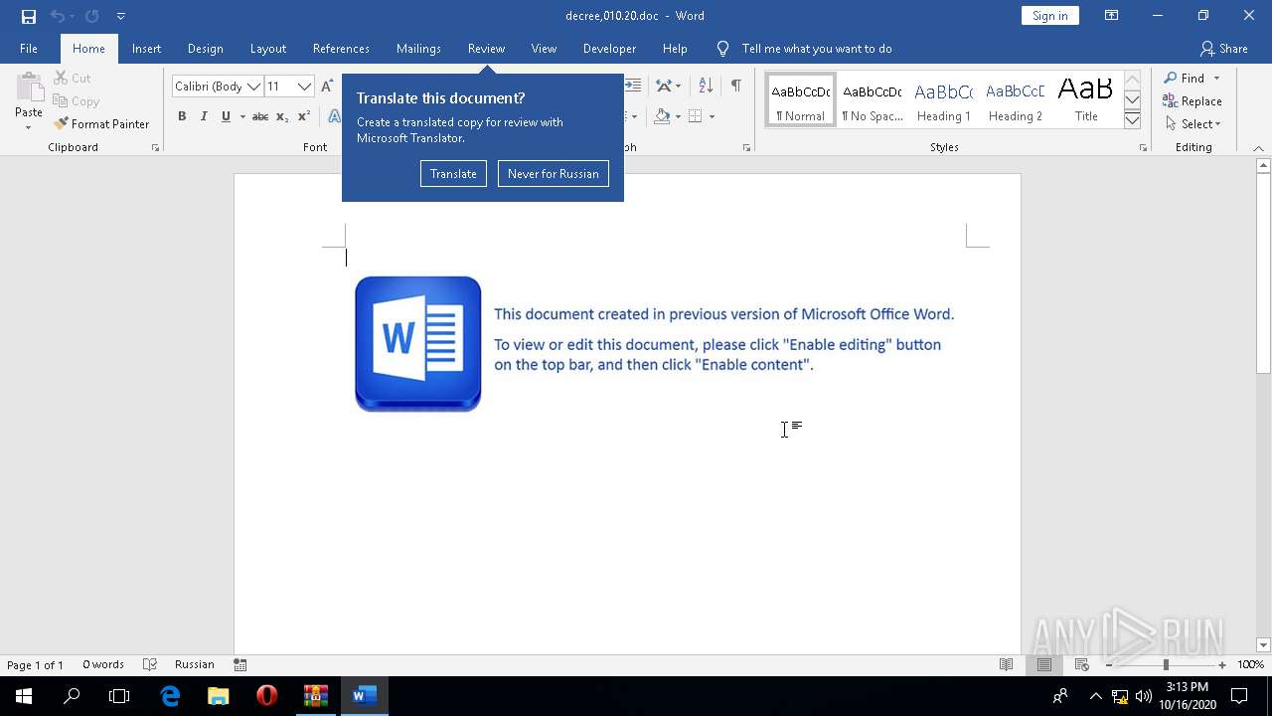
Task: Open the References tab
Action: pyautogui.click(x=341, y=48)
